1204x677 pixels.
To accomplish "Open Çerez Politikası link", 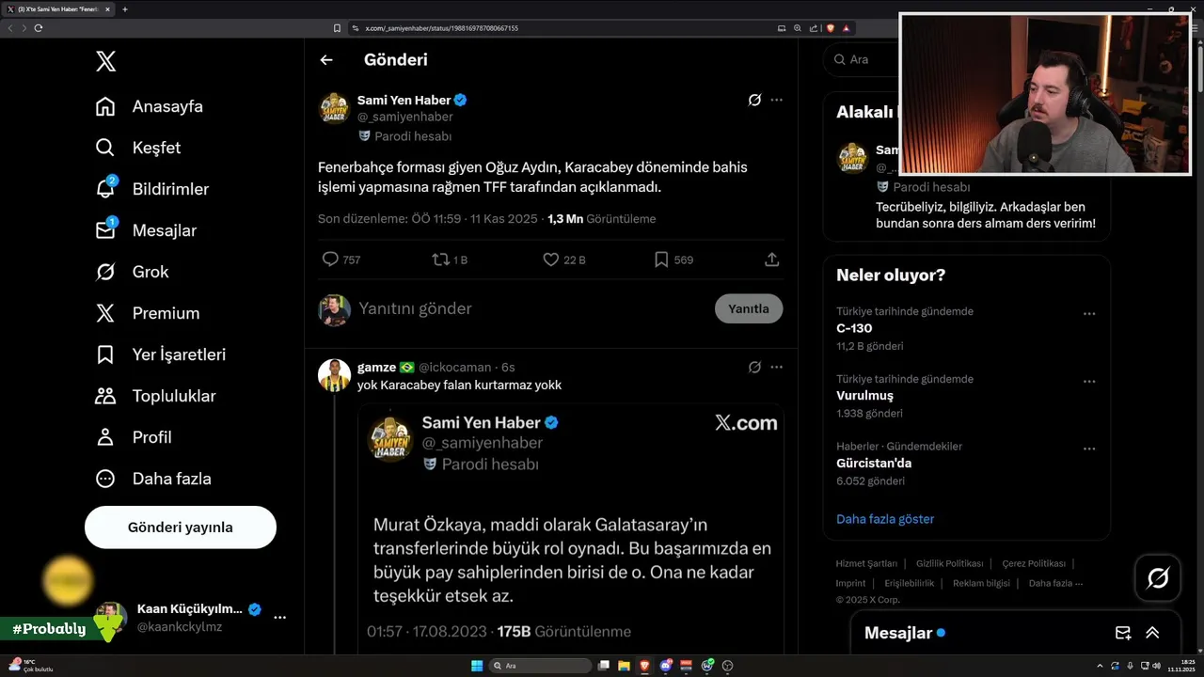I will pyautogui.click(x=1034, y=563).
